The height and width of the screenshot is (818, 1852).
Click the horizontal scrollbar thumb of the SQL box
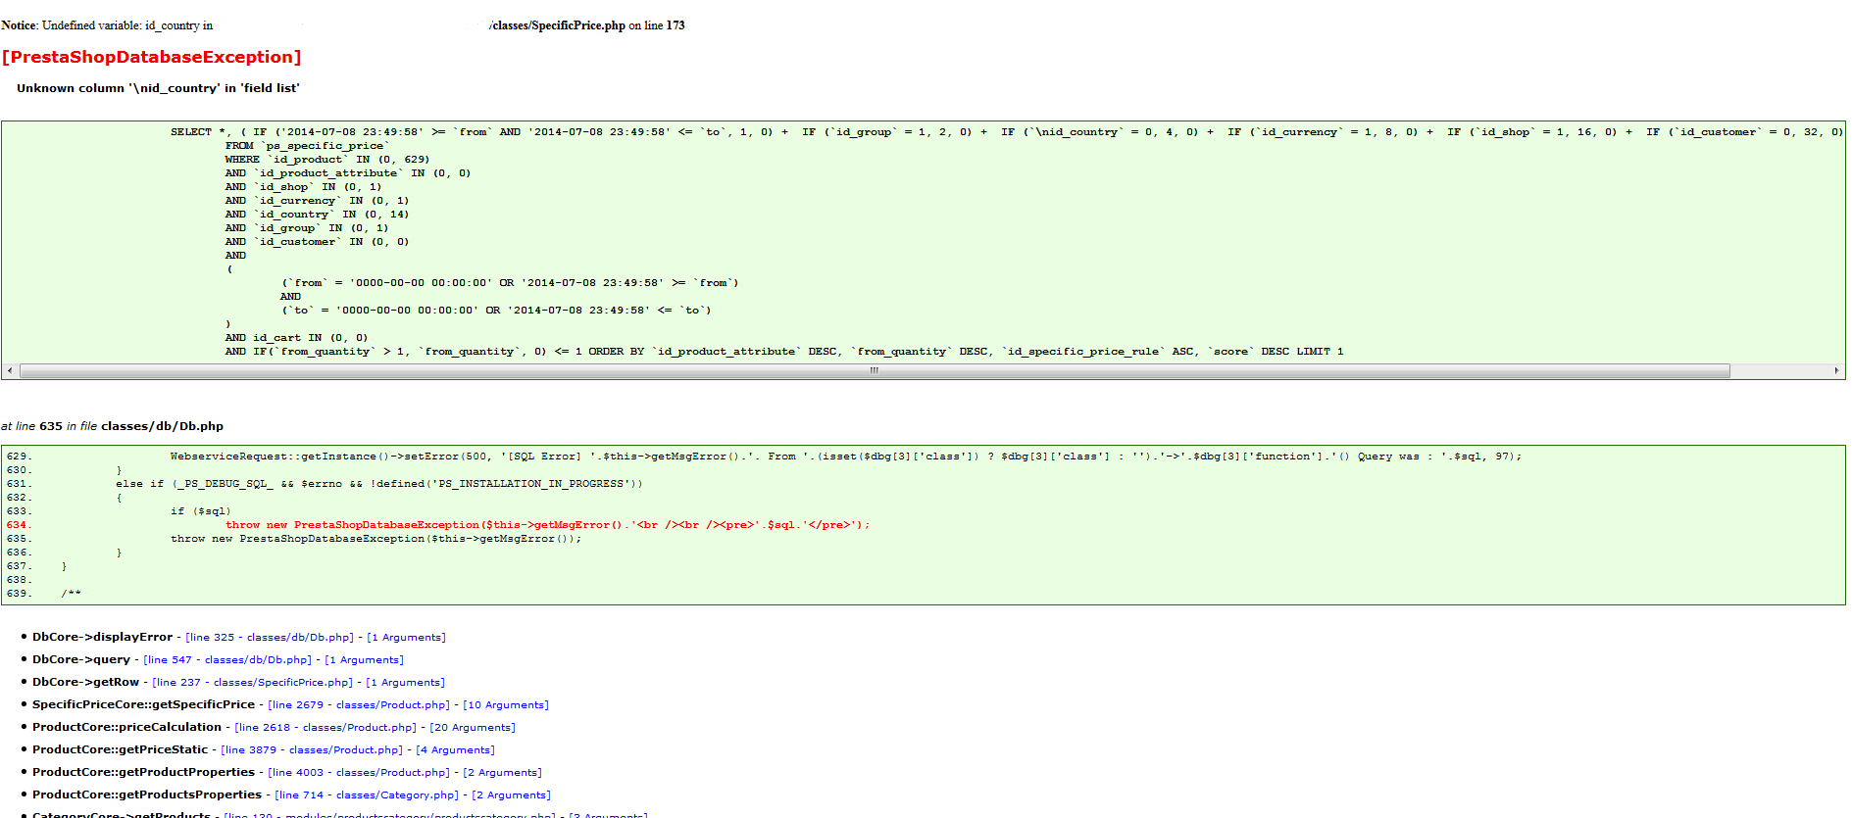(x=875, y=370)
